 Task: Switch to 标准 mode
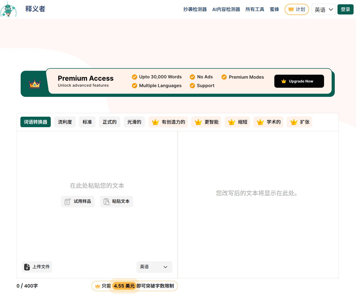87,122
